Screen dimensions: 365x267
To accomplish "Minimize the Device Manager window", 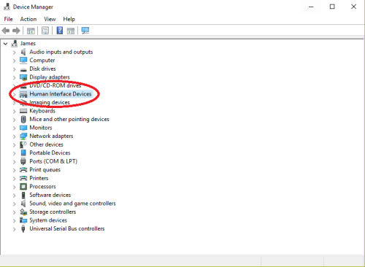I will coord(311,7).
